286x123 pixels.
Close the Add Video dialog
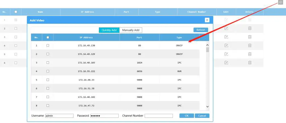point(207,20)
